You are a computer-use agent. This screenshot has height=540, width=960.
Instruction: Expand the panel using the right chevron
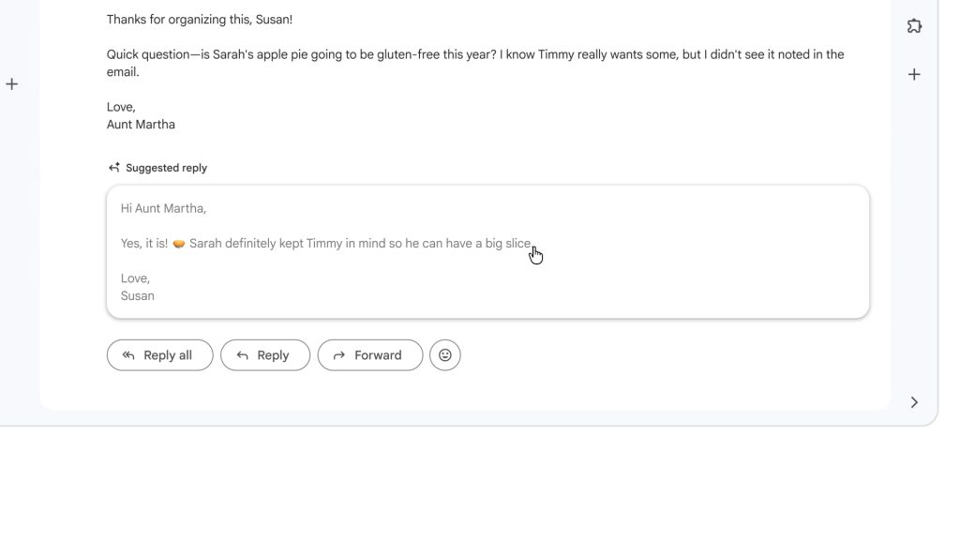(914, 401)
